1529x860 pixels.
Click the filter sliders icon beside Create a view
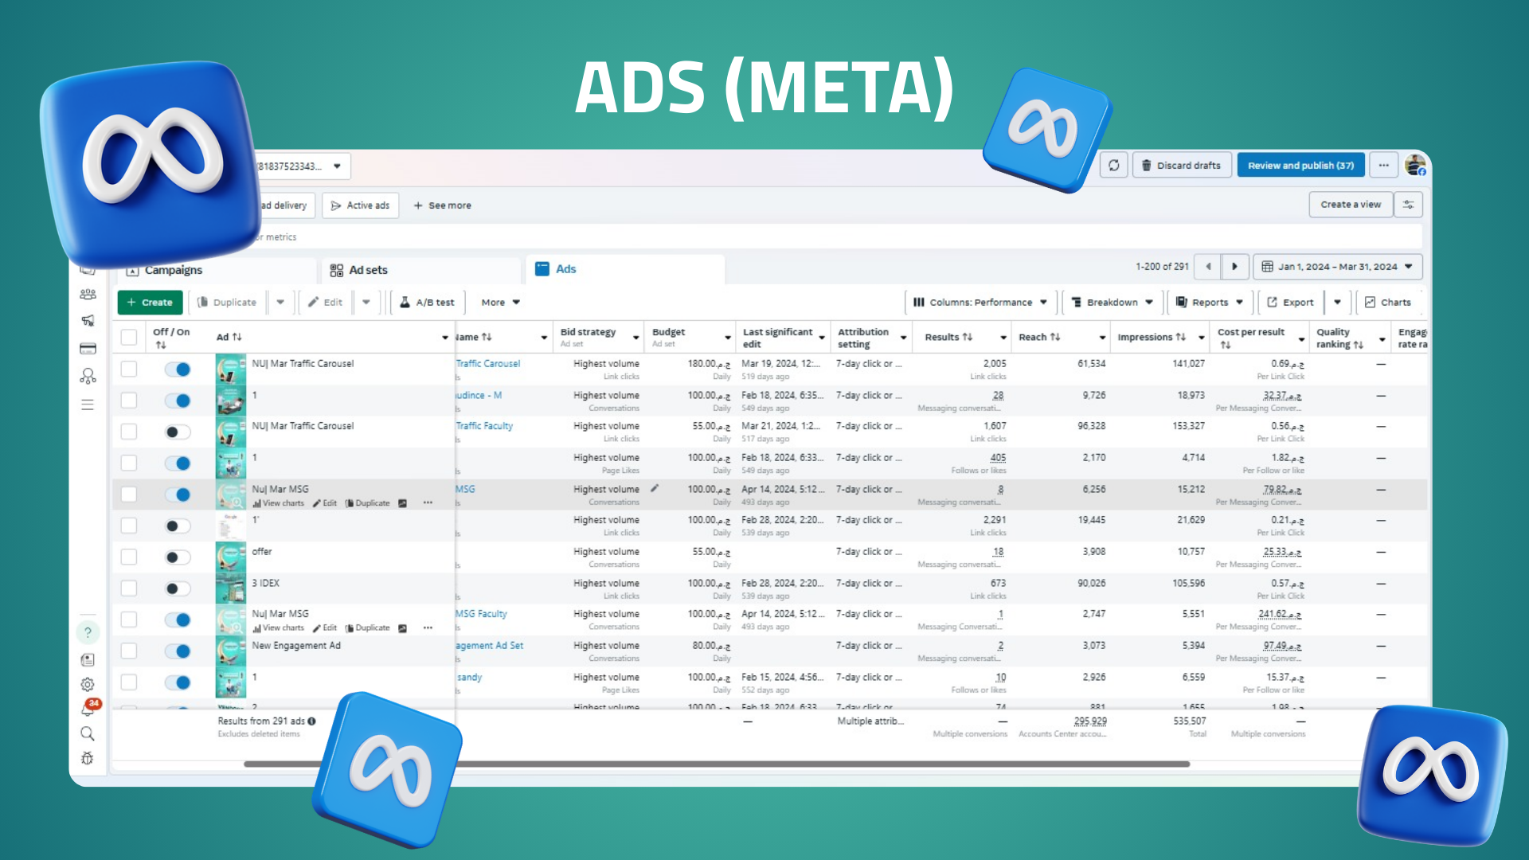point(1408,205)
